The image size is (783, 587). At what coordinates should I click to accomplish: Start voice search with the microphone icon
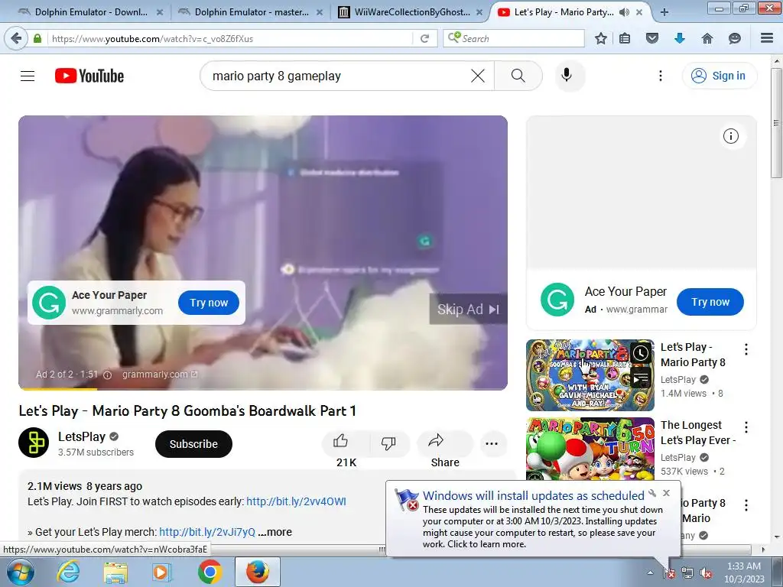[567, 76]
